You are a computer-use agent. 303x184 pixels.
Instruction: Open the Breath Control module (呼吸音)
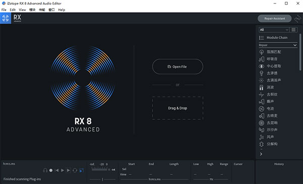pos(268,59)
